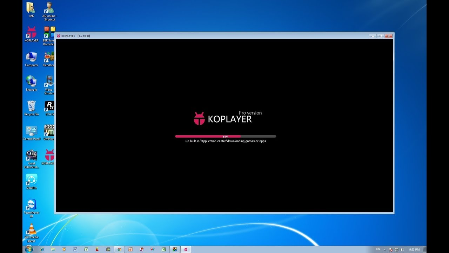The height and width of the screenshot is (253, 449).
Task: Click the KOPLAYER Pro version logo
Action: (228, 118)
